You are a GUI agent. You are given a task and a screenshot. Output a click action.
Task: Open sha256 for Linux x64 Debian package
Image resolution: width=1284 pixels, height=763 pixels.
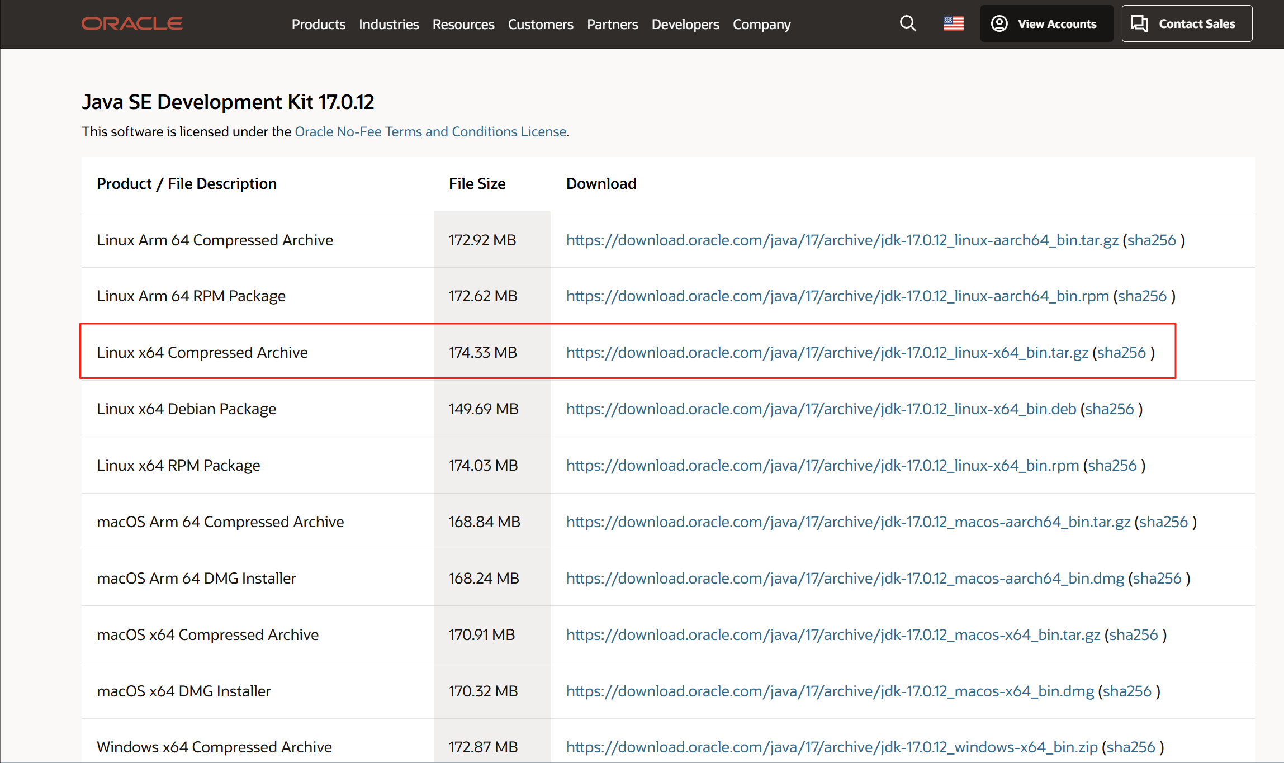[1109, 409]
